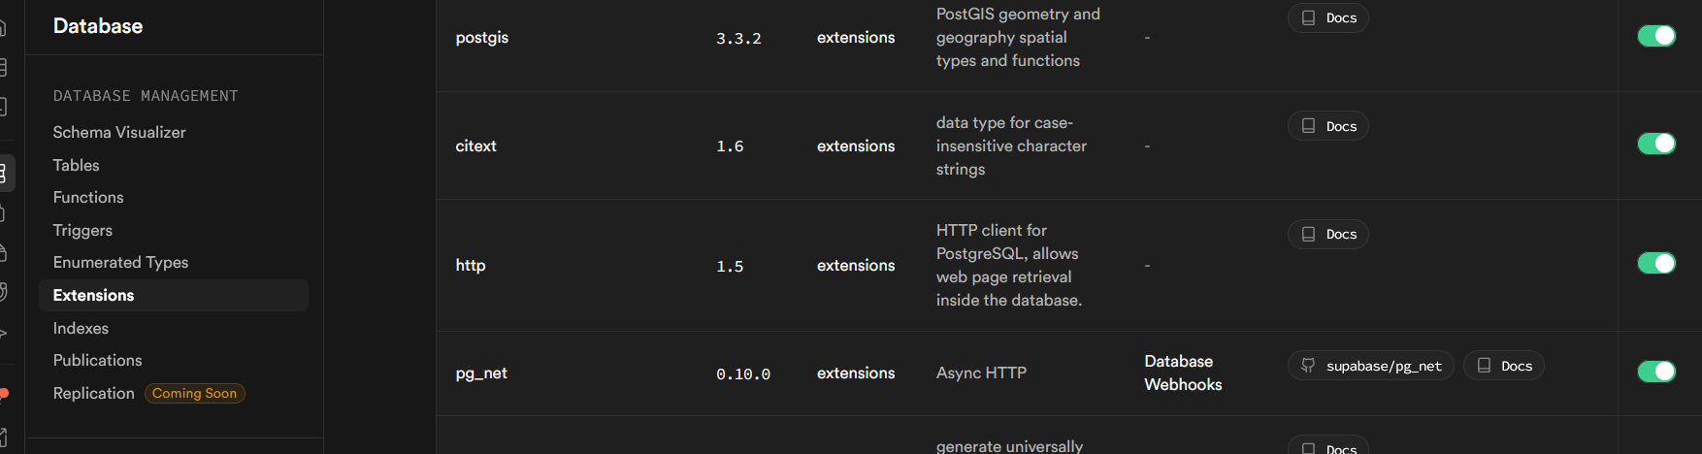Open the supabase/pg_net GitHub link
Screen dimensions: 1702x454
[x=1371, y=366]
